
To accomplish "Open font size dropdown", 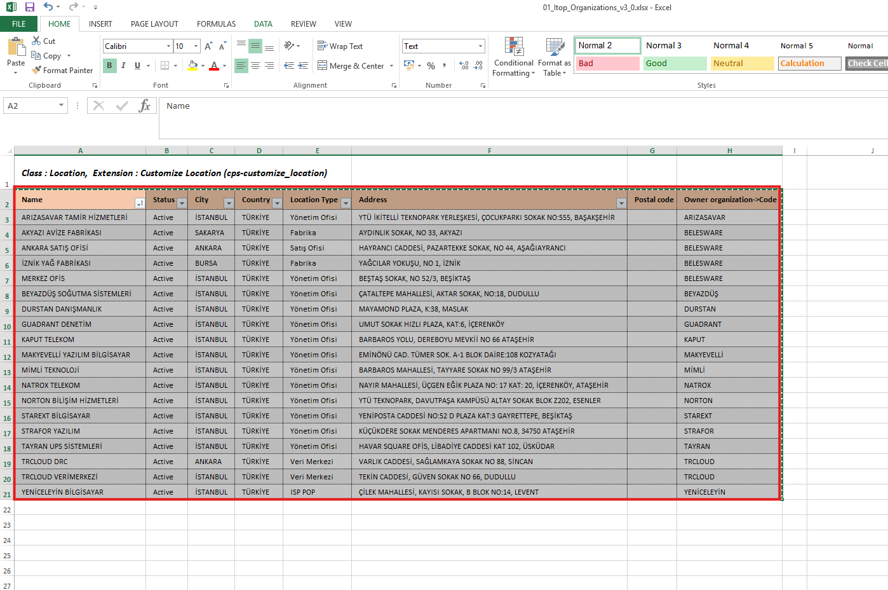I will point(196,46).
